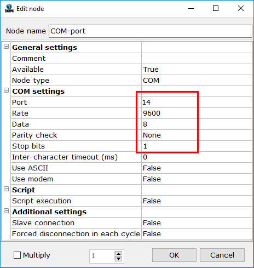Increase multiply count with up arrow
Image resolution: width=254 pixels, height=268 pixels.
pyautogui.click(x=119, y=254)
